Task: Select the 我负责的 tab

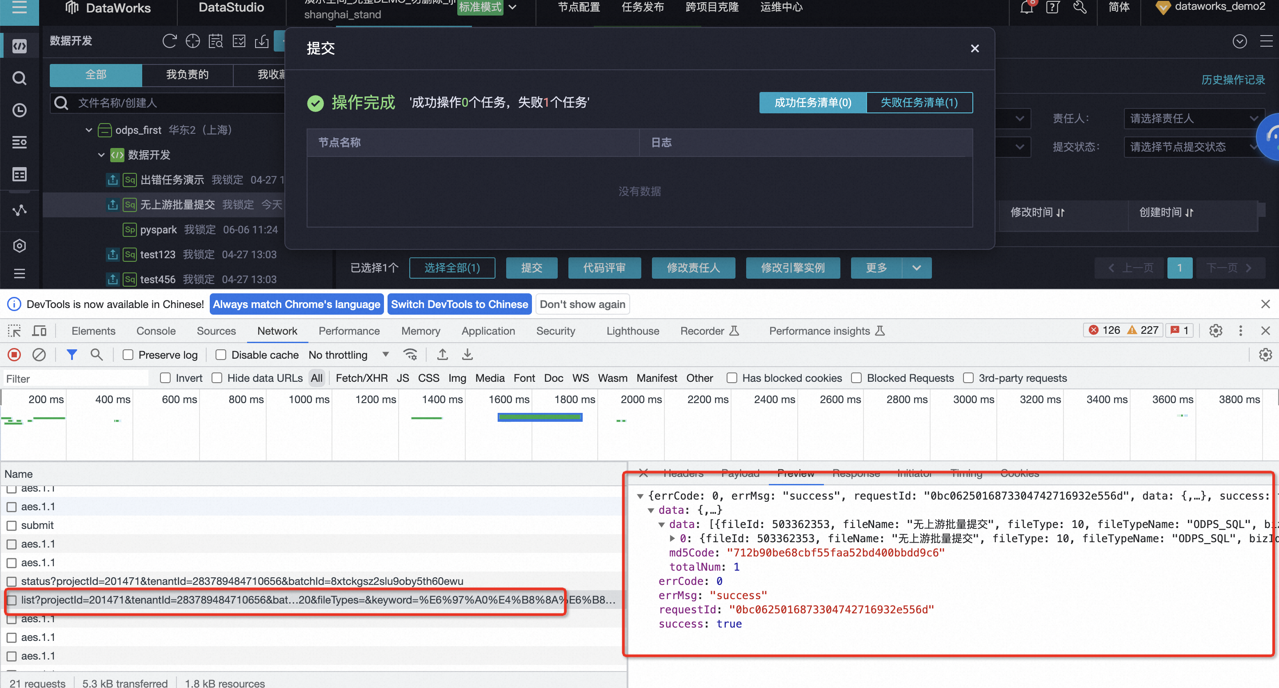Action: (x=187, y=75)
